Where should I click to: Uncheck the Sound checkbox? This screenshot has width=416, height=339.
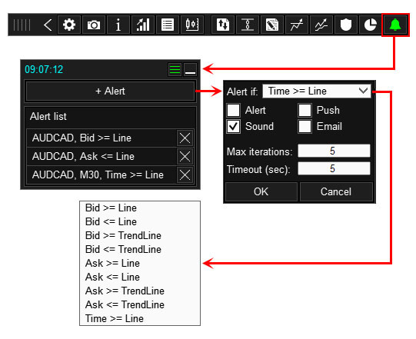pos(234,126)
